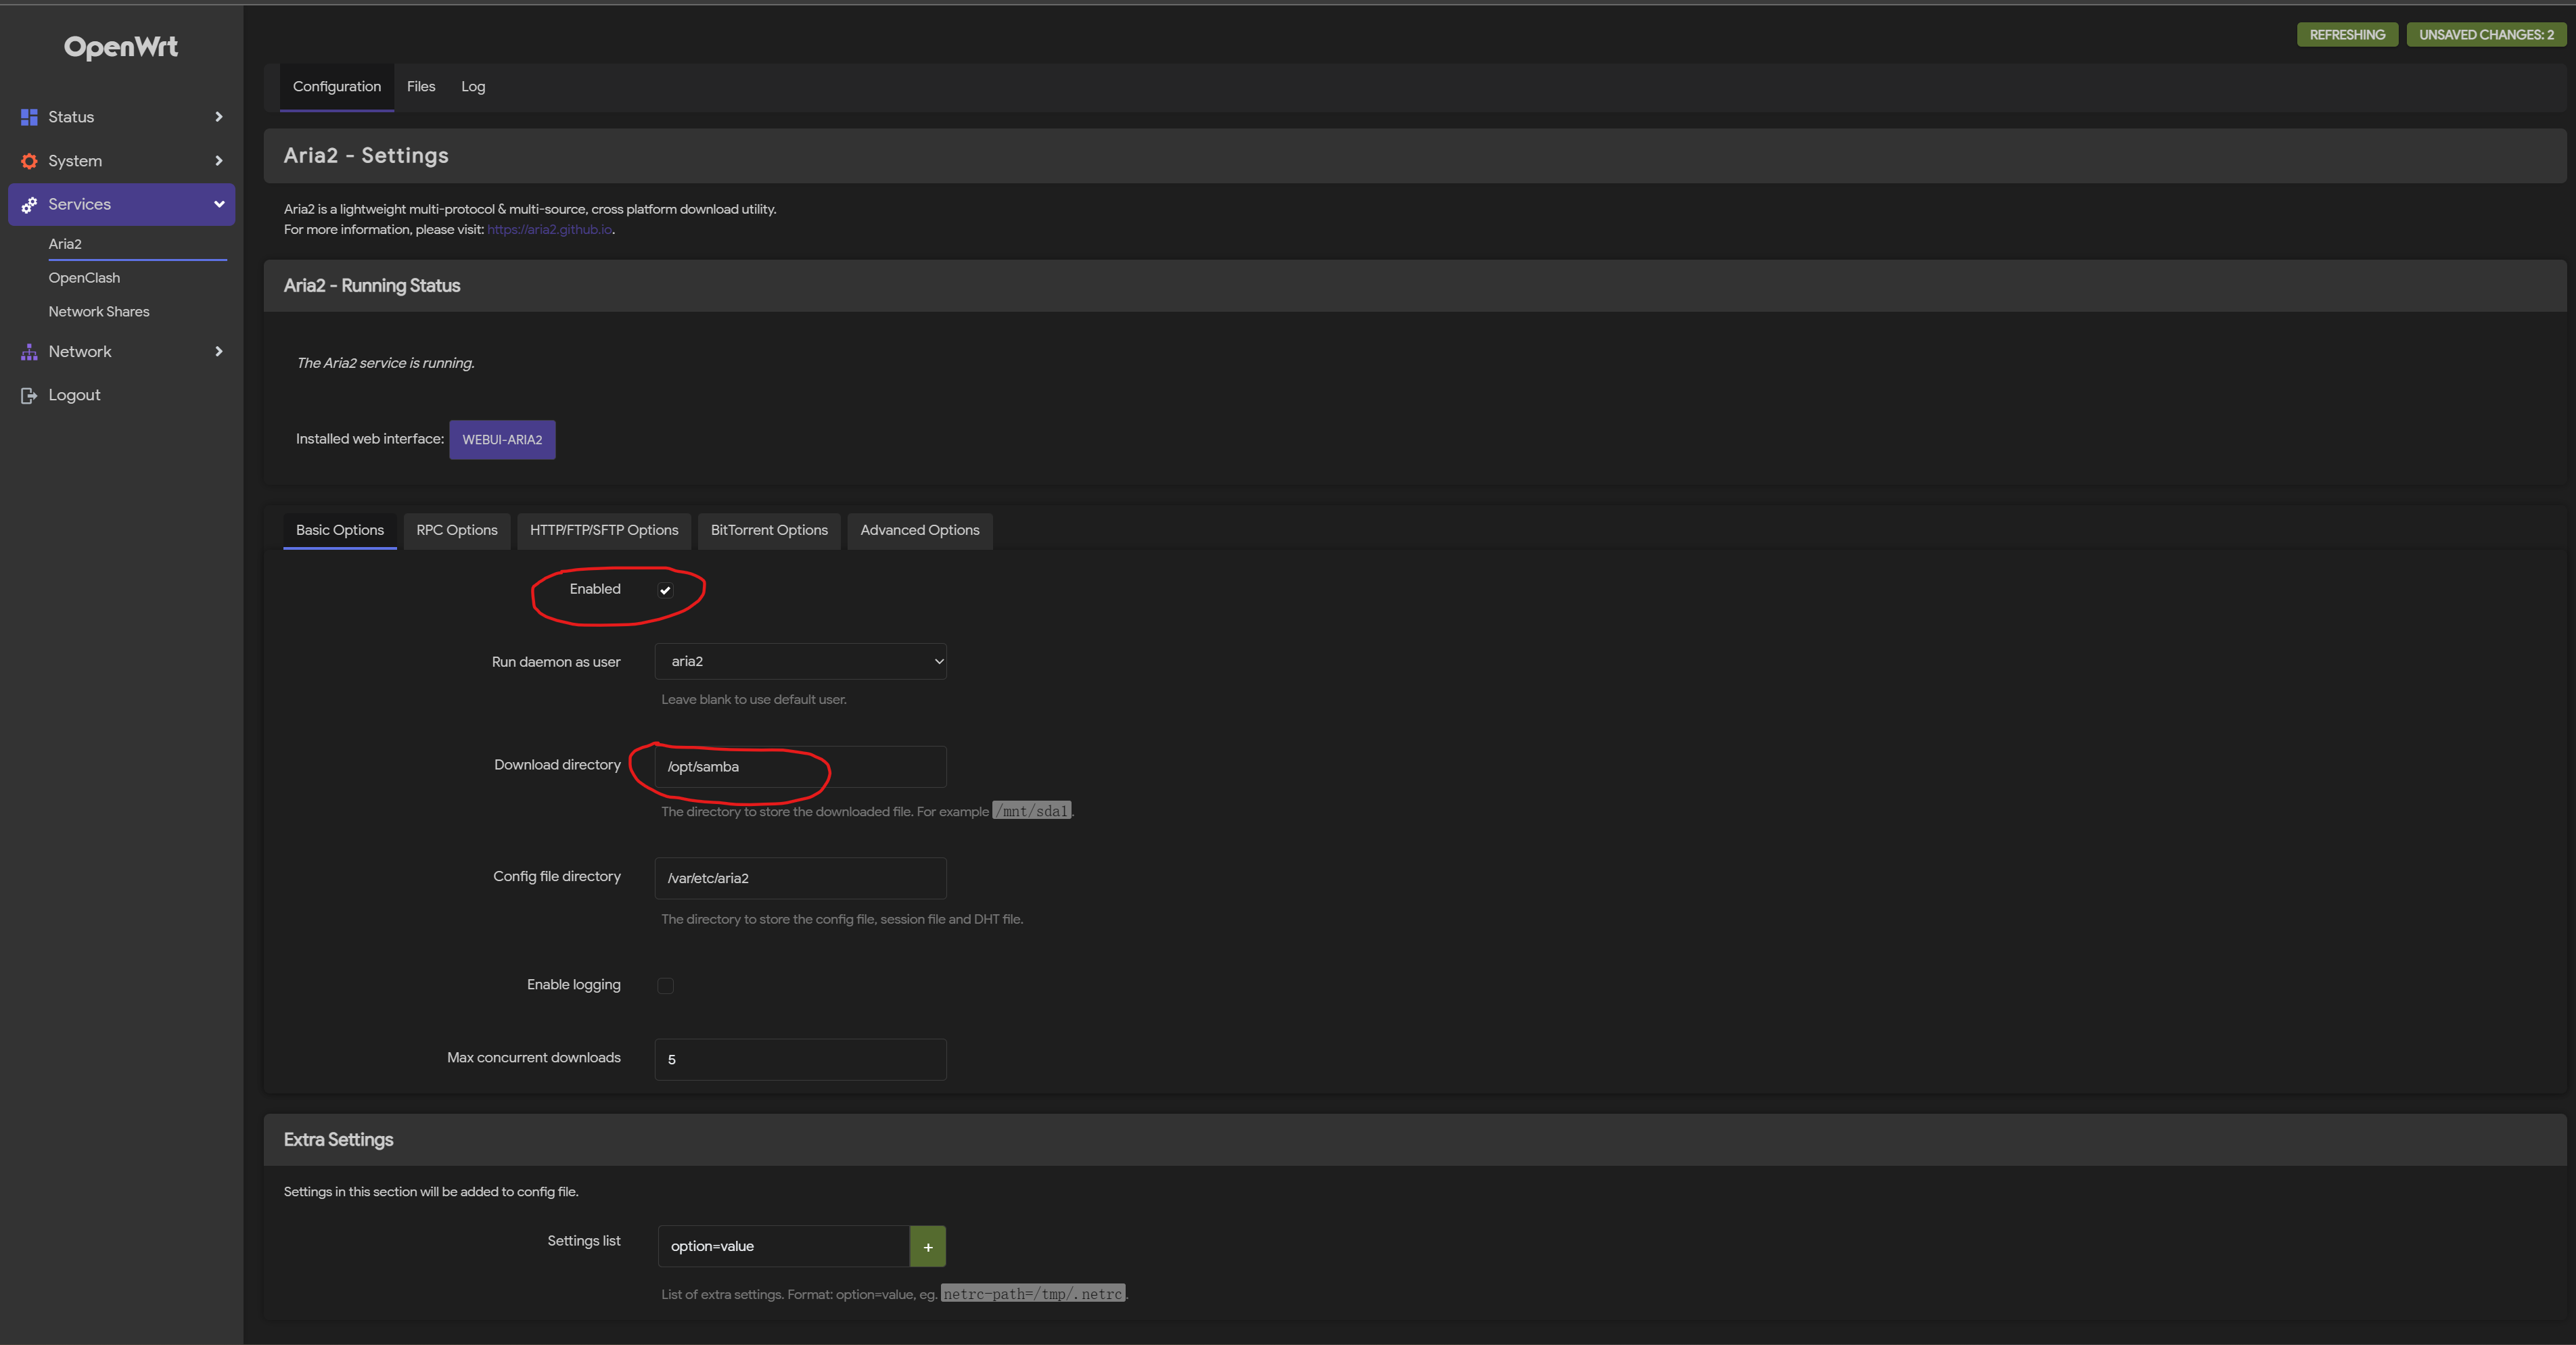Click the Max concurrent downloads field
The width and height of the screenshot is (2576, 1345).
[800, 1059]
